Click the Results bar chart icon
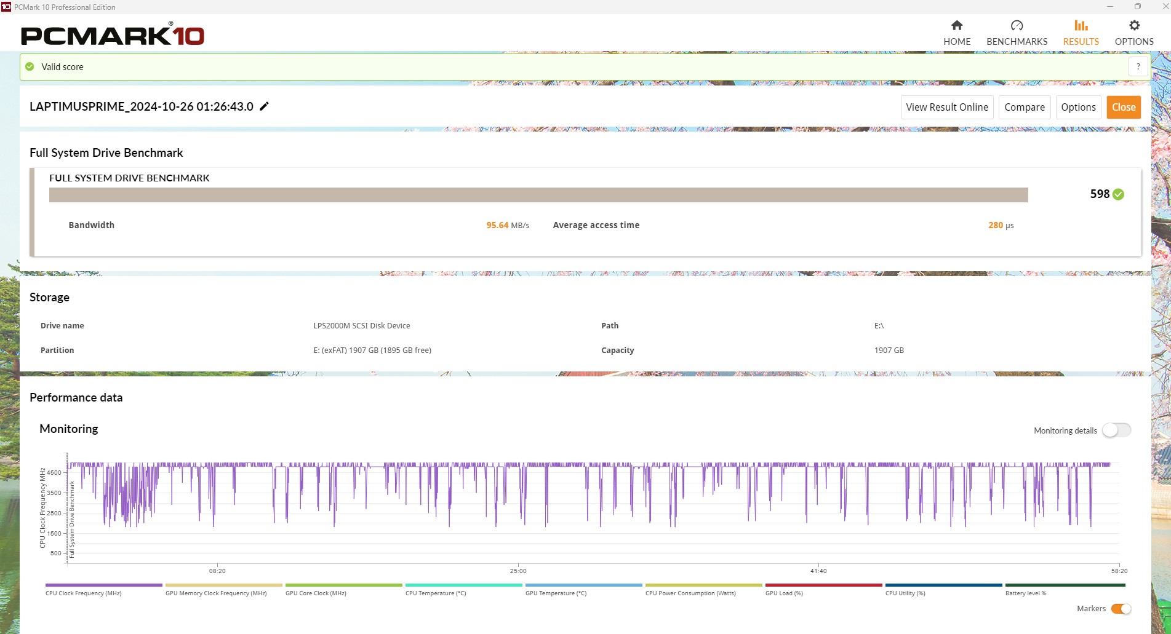 [x=1081, y=25]
